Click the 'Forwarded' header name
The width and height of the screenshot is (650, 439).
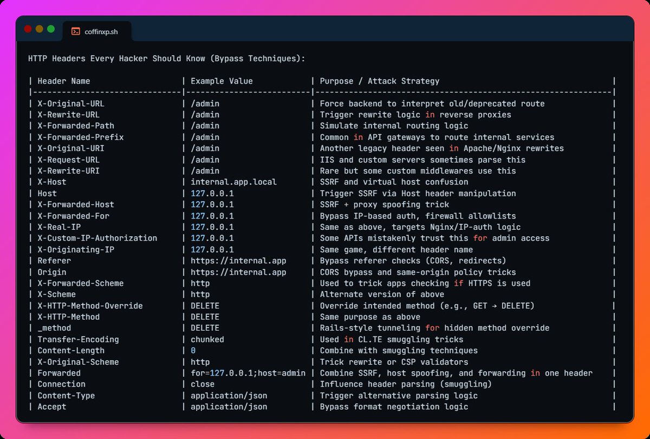click(x=59, y=373)
